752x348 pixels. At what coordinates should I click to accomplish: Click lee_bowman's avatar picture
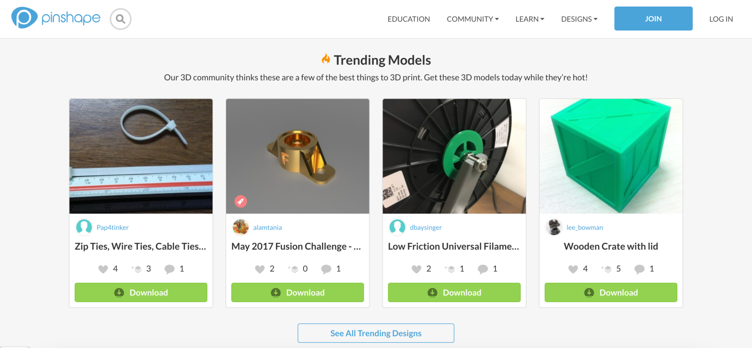pyautogui.click(x=554, y=227)
